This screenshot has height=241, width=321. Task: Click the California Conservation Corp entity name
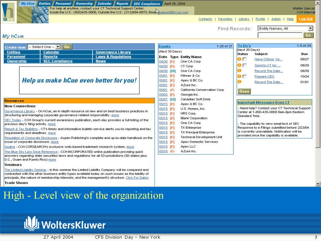[202, 90]
